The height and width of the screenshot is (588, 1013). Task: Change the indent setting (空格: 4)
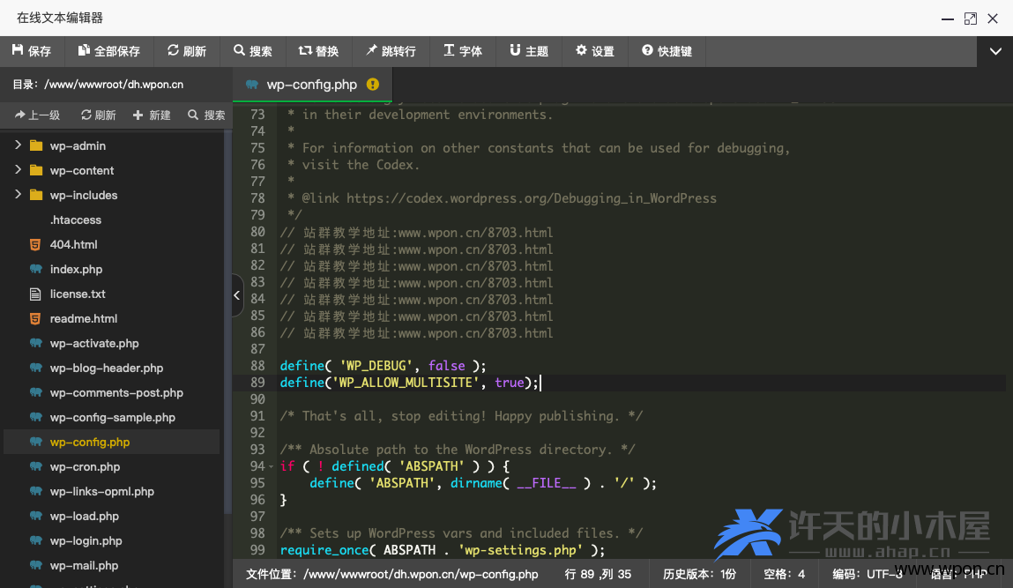pyautogui.click(x=785, y=574)
